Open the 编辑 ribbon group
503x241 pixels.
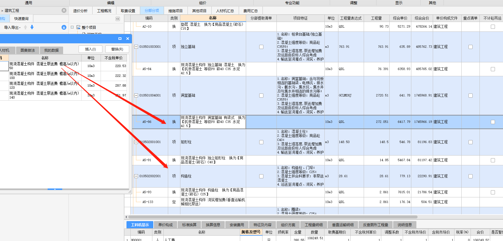pos(111,3)
